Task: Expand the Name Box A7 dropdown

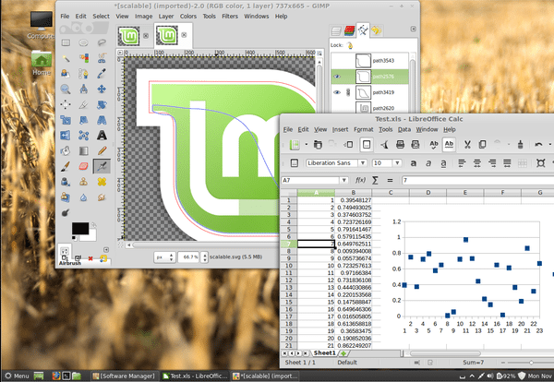Action: pos(343,181)
